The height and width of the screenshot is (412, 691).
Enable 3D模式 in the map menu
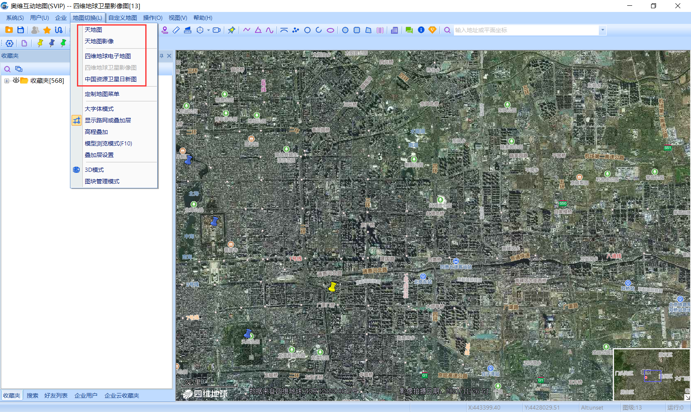[x=94, y=169]
